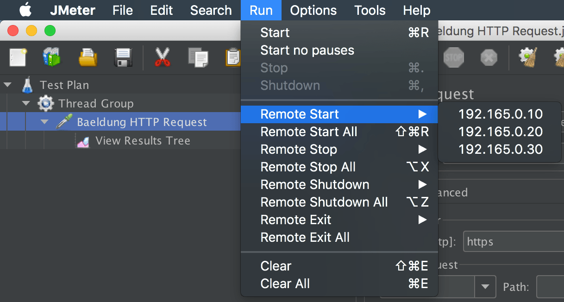Open the method dropdown arrow beside Path
564x302 pixels.
485,287
